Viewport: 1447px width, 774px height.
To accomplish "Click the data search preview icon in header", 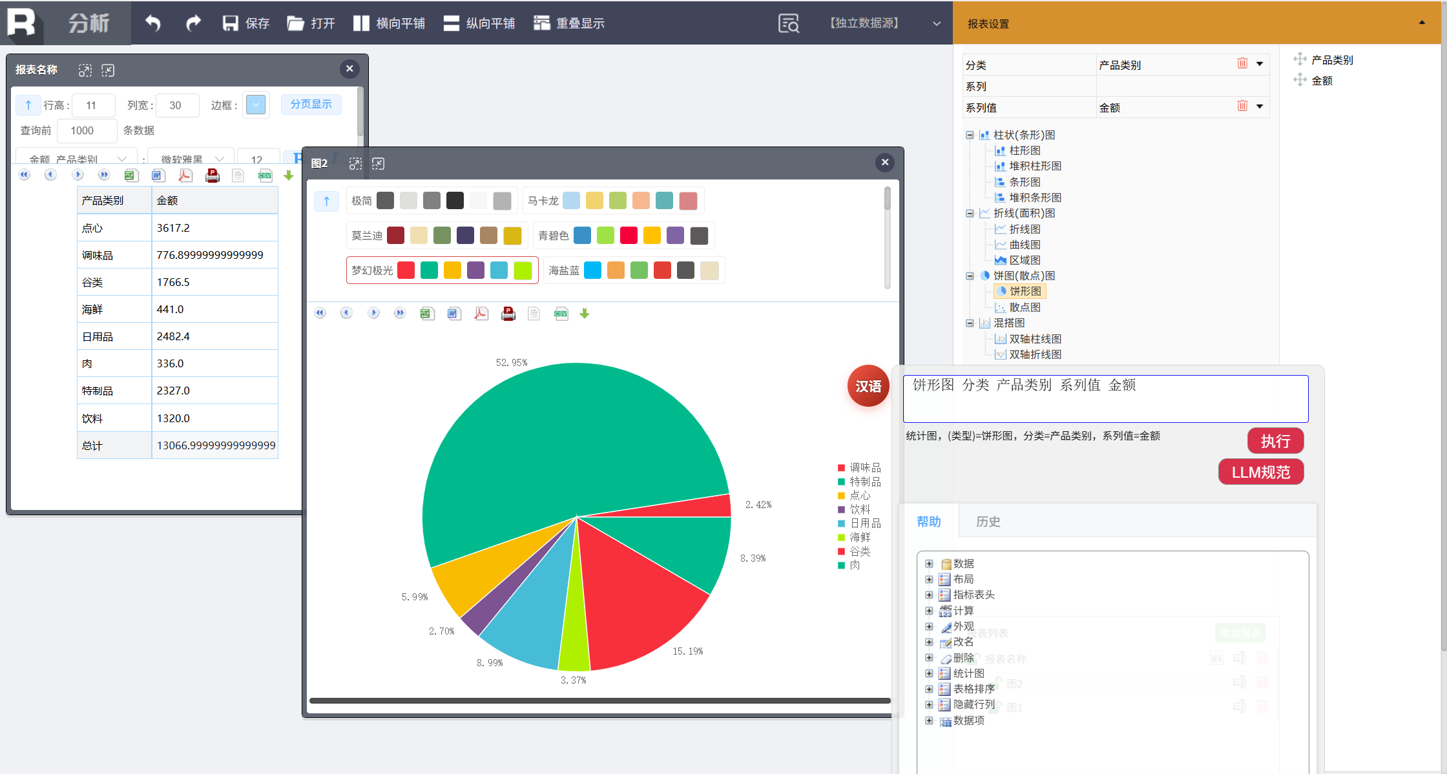I will tap(789, 23).
